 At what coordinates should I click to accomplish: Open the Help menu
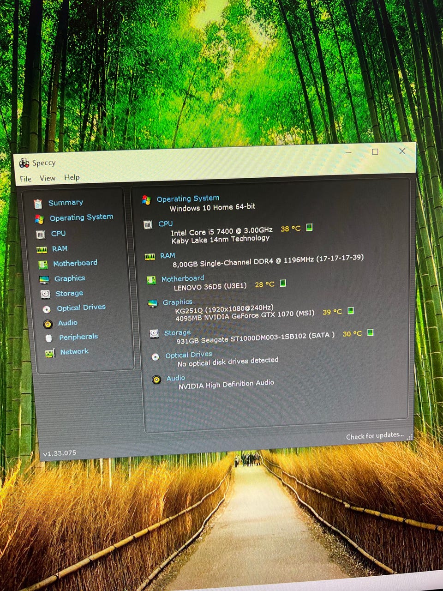click(x=72, y=177)
